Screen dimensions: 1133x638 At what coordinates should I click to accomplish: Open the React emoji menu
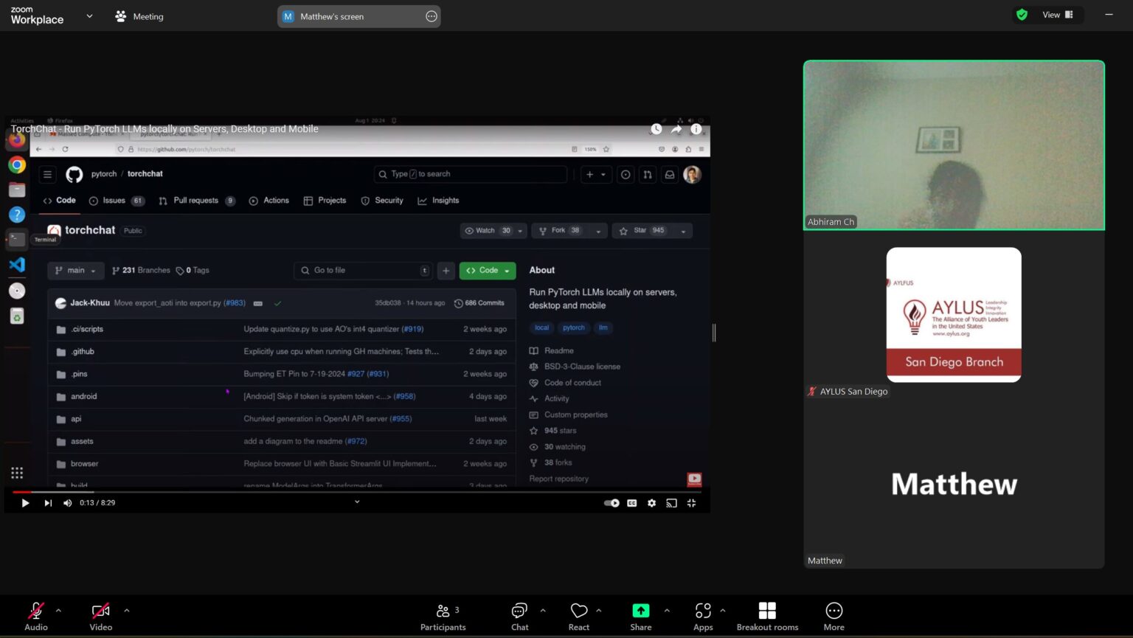point(579,616)
